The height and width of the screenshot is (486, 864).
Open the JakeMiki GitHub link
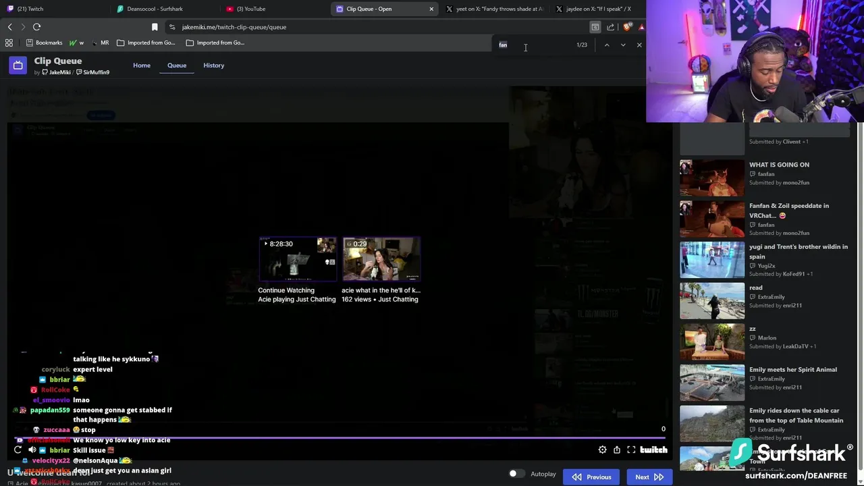coord(56,72)
